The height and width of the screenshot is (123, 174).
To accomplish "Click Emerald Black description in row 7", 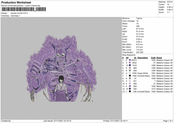I will click(x=144, y=76).
